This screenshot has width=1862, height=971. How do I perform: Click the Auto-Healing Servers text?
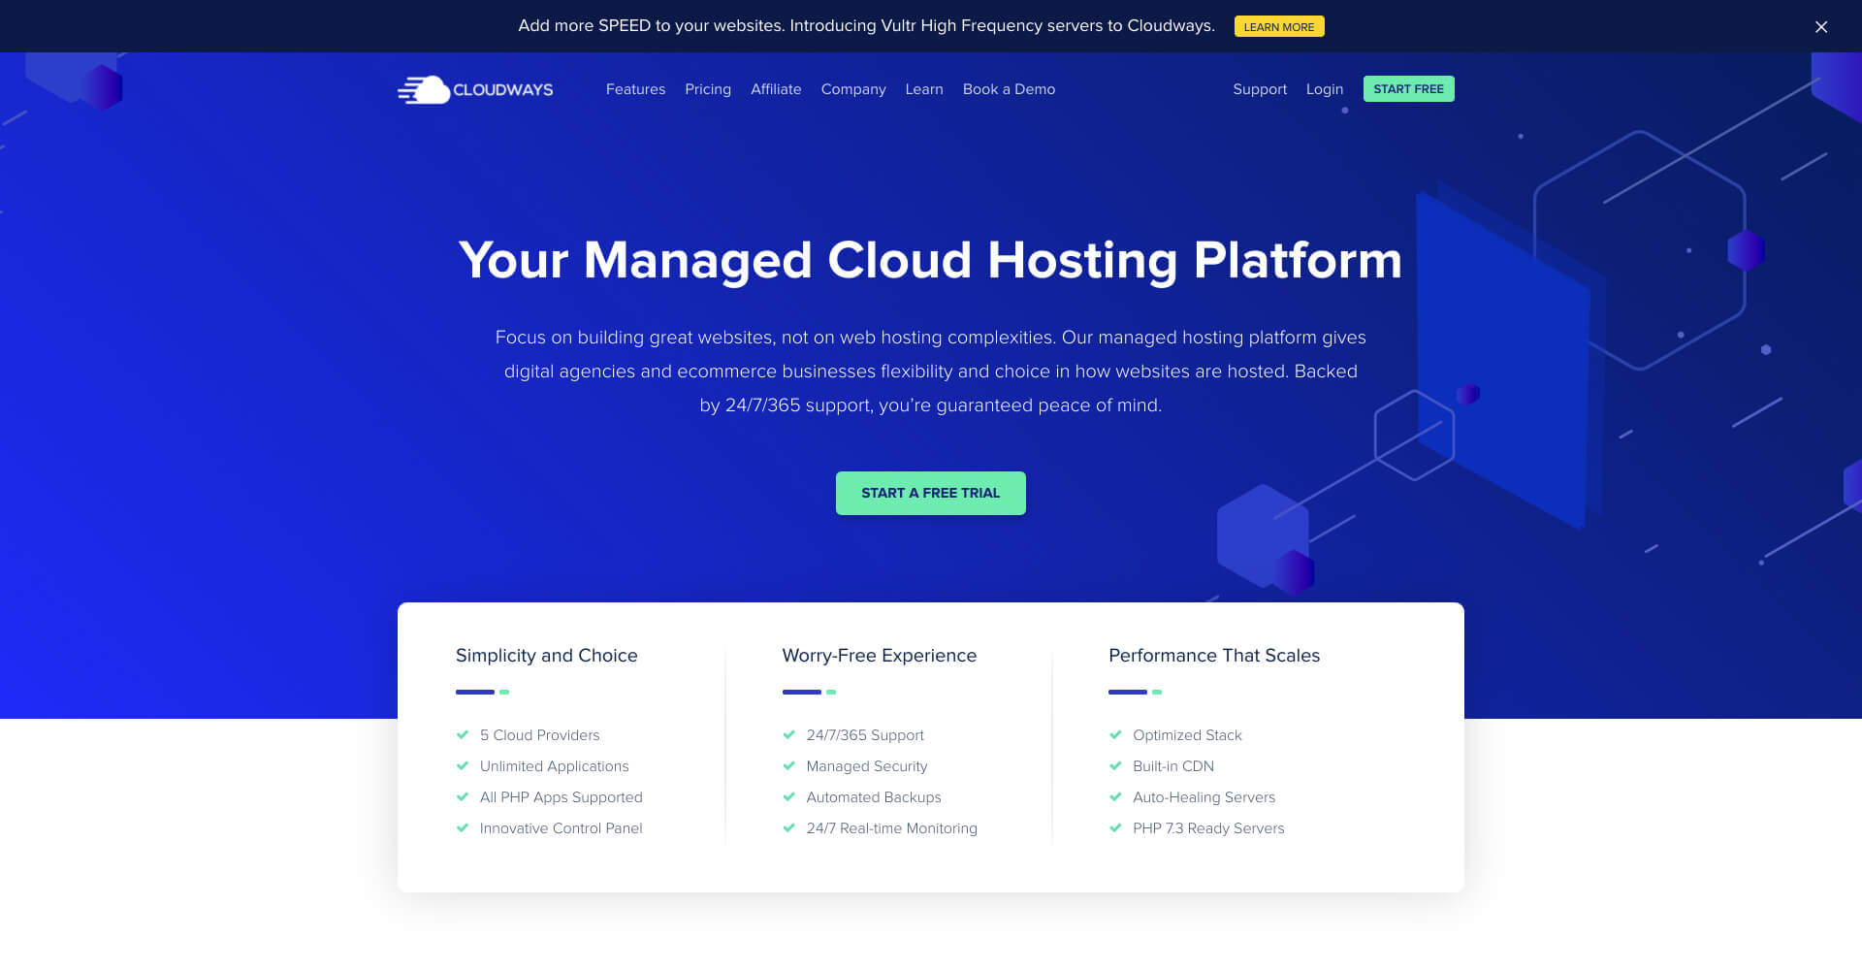pos(1204,797)
